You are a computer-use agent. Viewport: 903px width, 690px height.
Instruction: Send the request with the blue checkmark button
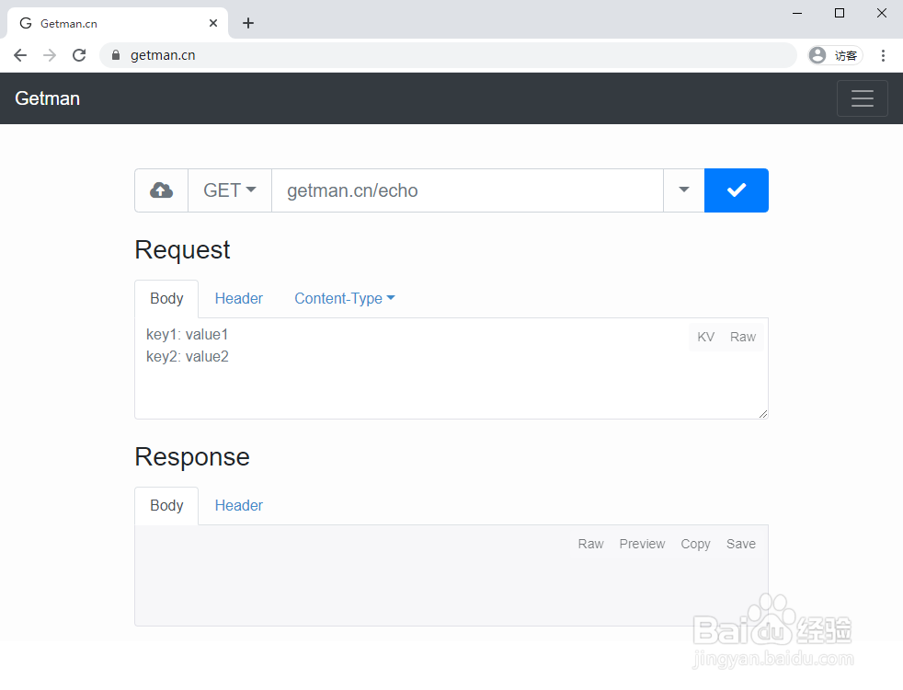click(x=736, y=190)
